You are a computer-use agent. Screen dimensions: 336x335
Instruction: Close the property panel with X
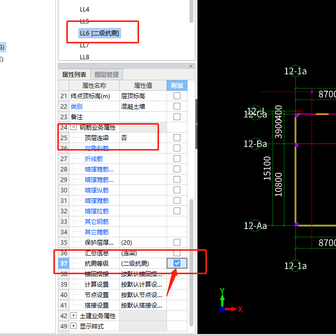[191, 66]
